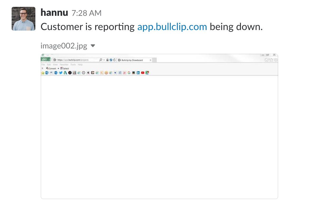Click the YouTube bookmark icon
The height and width of the screenshot is (206, 312).
[x=143, y=73]
